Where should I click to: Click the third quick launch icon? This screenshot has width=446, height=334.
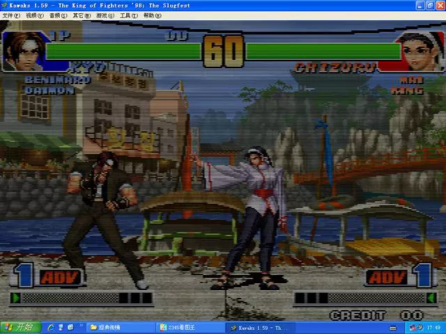click(70, 328)
